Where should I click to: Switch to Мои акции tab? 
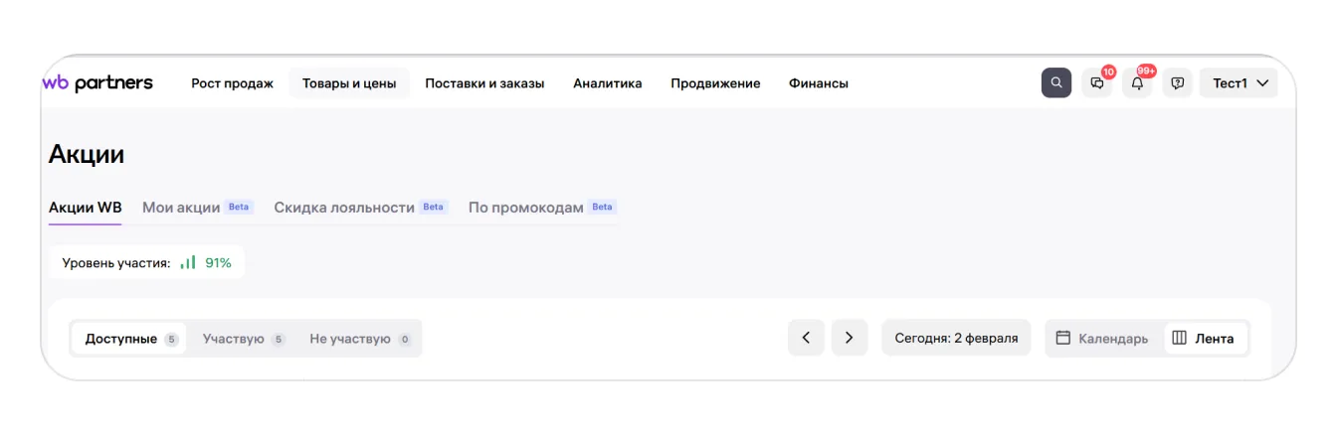pos(181,208)
